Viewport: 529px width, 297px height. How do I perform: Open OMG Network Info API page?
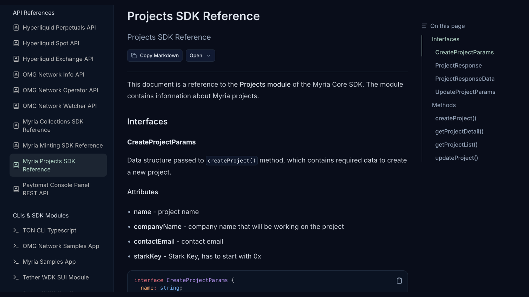point(58,75)
